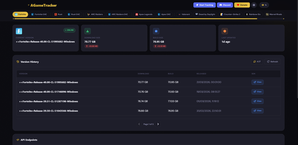Screen dimensions: 298x145
Task: Expand the API Endpoints section
Action: [29, 140]
